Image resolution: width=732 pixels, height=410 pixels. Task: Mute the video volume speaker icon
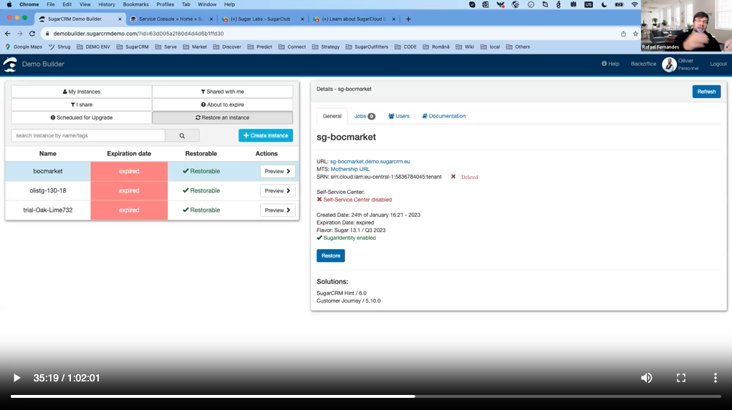click(646, 378)
